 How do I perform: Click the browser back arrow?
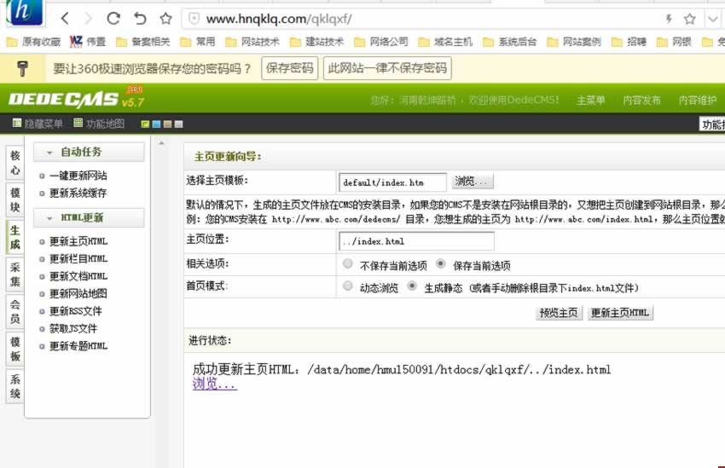[x=65, y=18]
